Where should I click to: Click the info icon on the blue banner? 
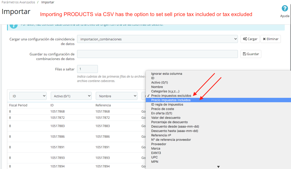pos(13,25)
